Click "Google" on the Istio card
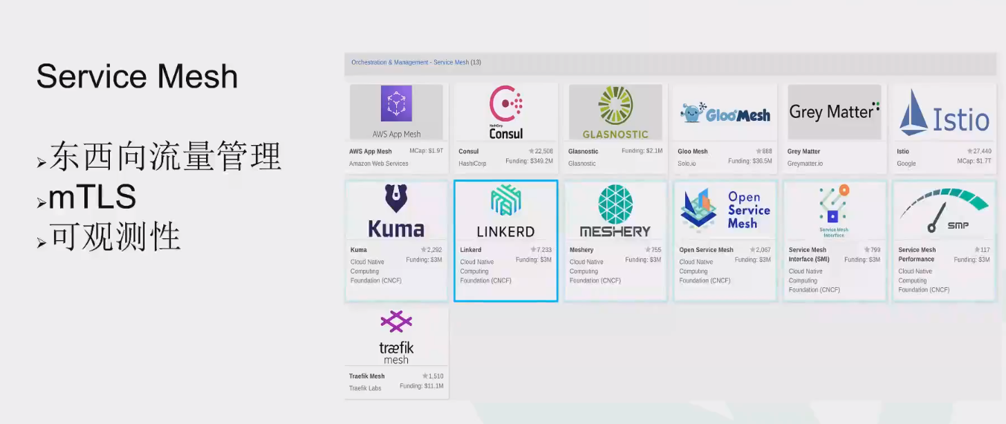The image size is (1006, 424). click(x=906, y=164)
